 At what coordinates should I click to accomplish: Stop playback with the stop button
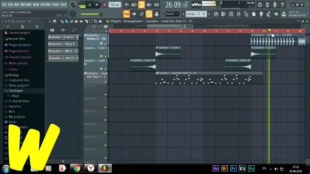point(97,5)
